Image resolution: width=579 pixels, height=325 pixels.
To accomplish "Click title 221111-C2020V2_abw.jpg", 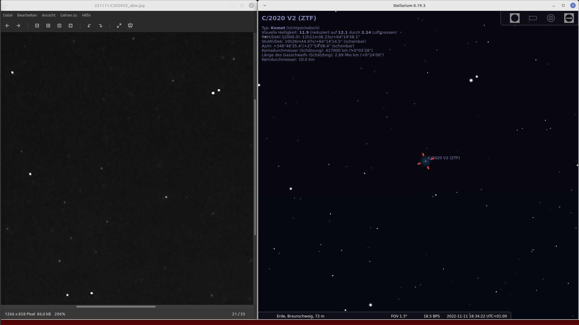I will coord(120,5).
